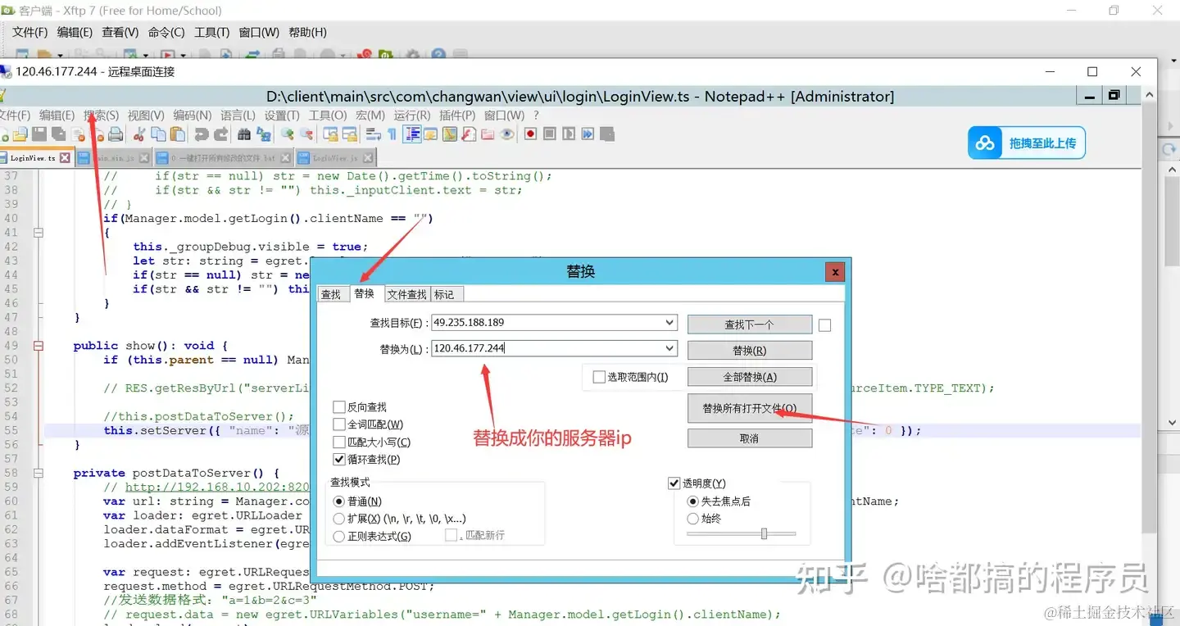Image resolution: width=1180 pixels, height=626 pixels.
Task: Open the Function List toolbar icon
Action: [x=468, y=134]
